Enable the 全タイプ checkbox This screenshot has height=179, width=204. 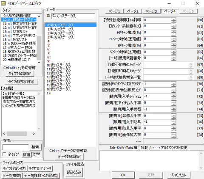4,154
